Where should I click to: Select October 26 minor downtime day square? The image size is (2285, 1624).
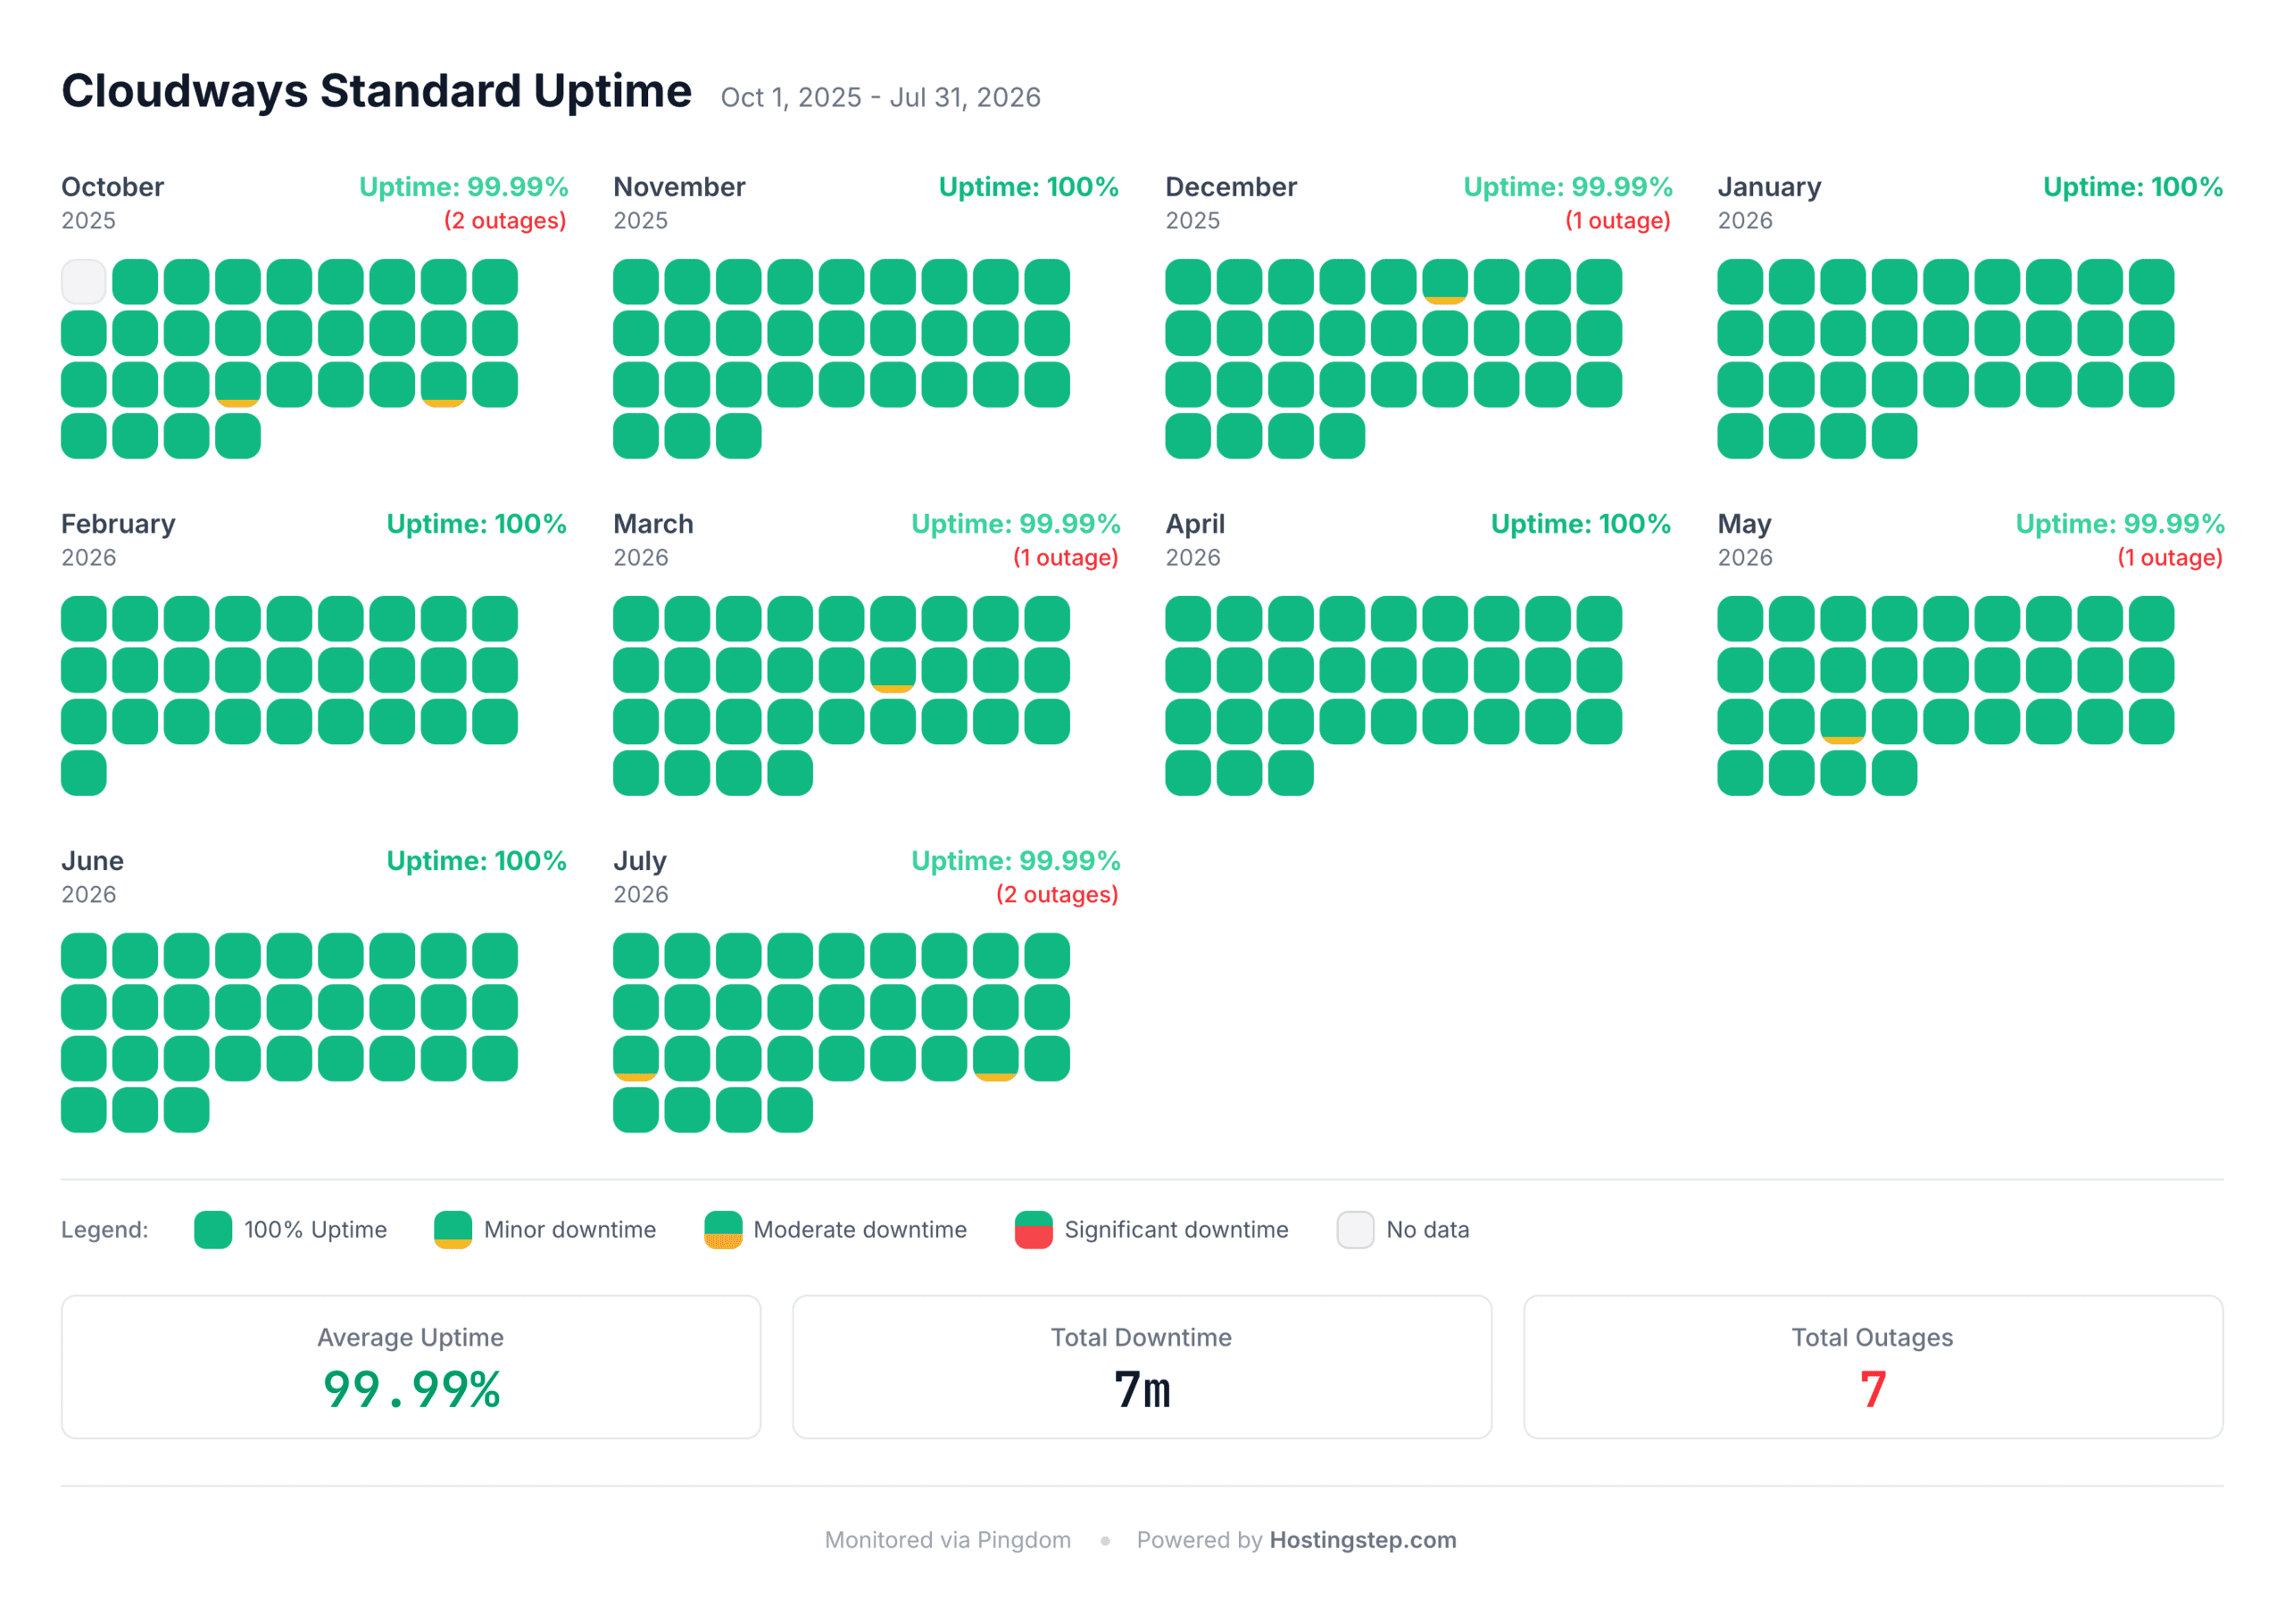(x=444, y=385)
